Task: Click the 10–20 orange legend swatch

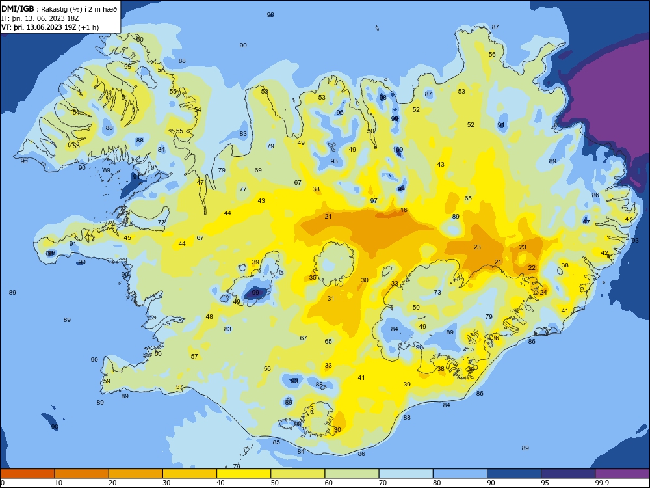Action: point(82,474)
